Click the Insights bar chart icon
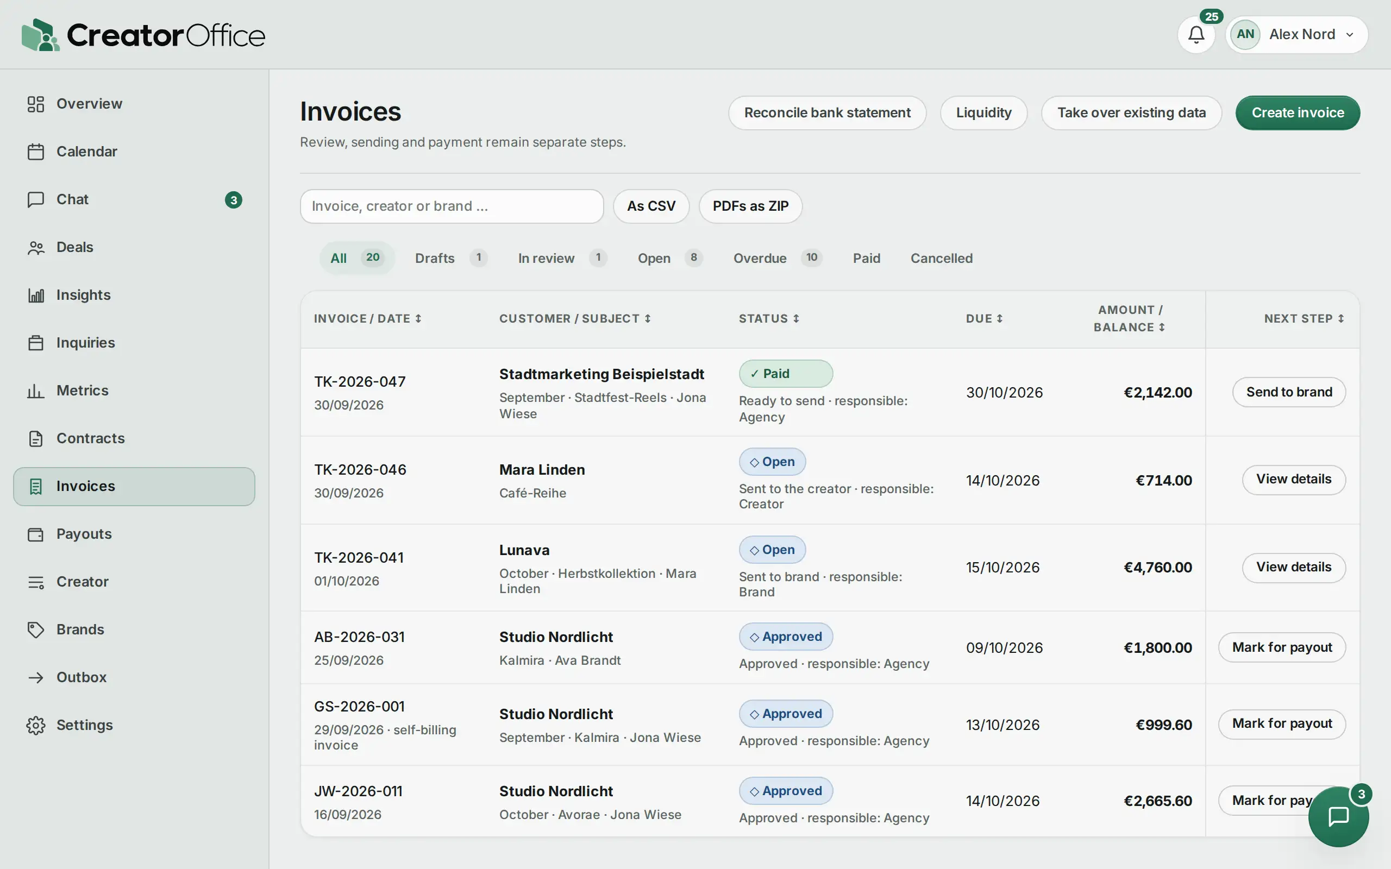 coord(36,295)
